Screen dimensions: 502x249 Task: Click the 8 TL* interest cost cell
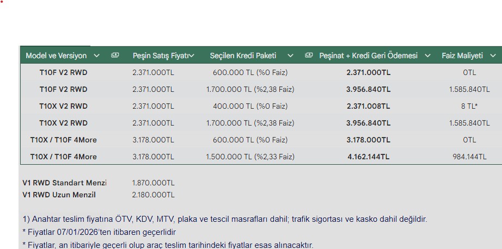coord(469,106)
